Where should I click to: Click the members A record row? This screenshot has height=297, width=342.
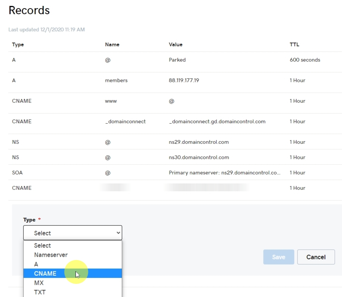click(x=149, y=80)
